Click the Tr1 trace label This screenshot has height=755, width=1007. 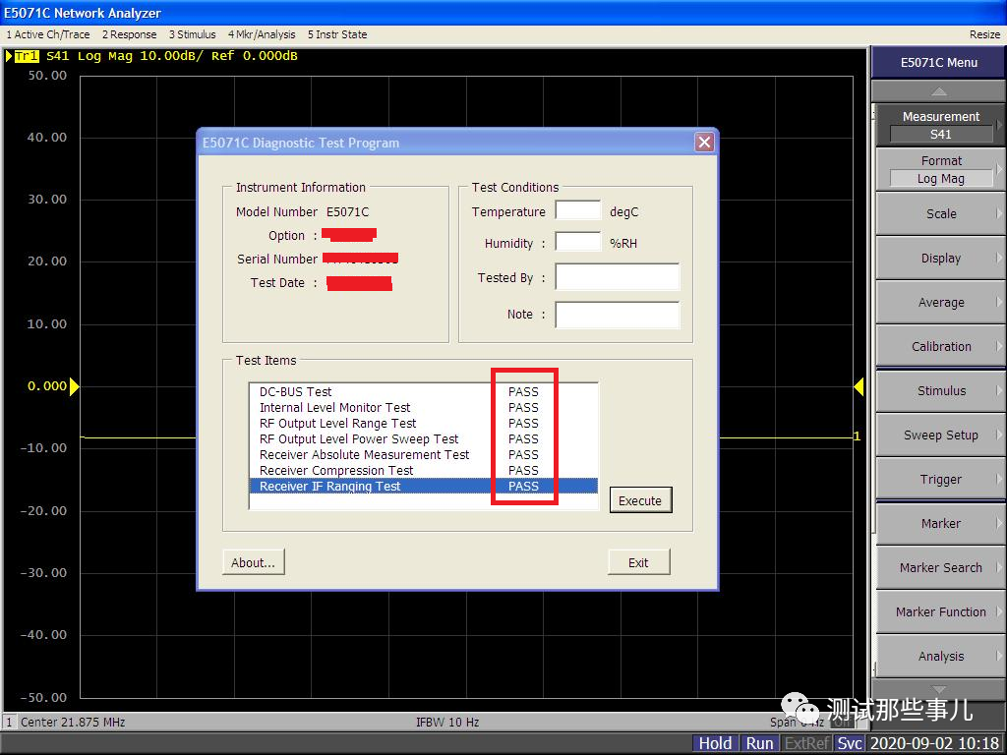click(x=27, y=56)
